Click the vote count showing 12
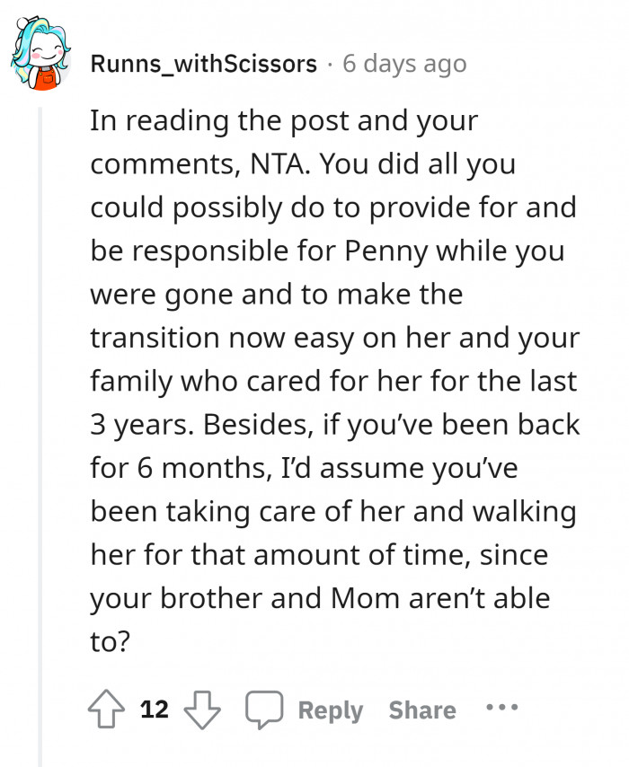 [x=155, y=710]
